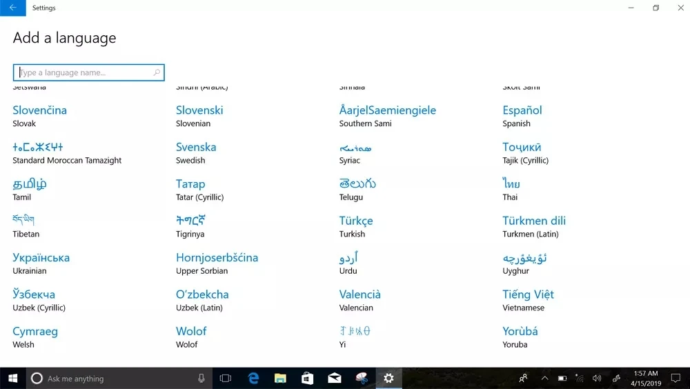Viewport: 690px width, 389px height.
Task: Select the Tigrinya language entry
Action: [190, 227]
